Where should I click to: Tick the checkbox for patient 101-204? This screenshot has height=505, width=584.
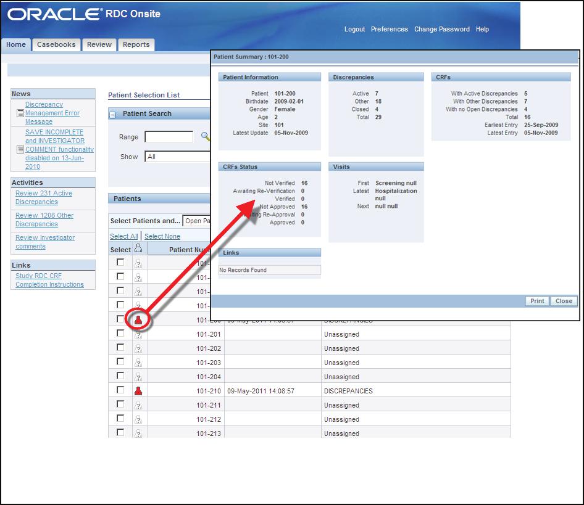tap(120, 376)
